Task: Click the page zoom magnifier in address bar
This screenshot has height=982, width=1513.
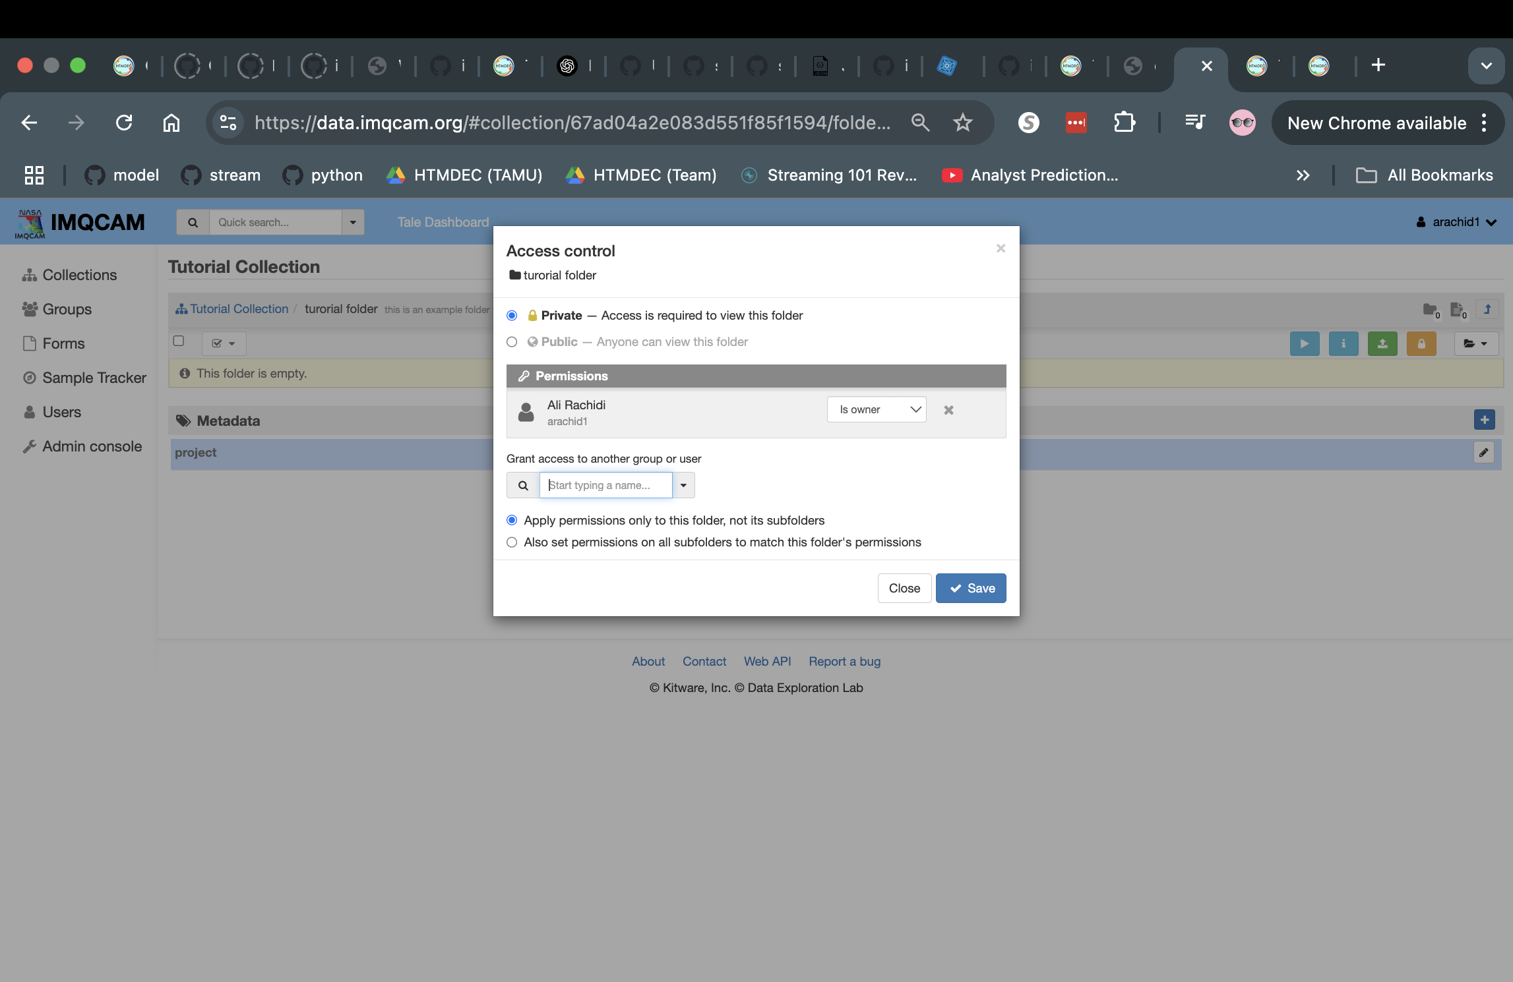Action: click(x=920, y=123)
